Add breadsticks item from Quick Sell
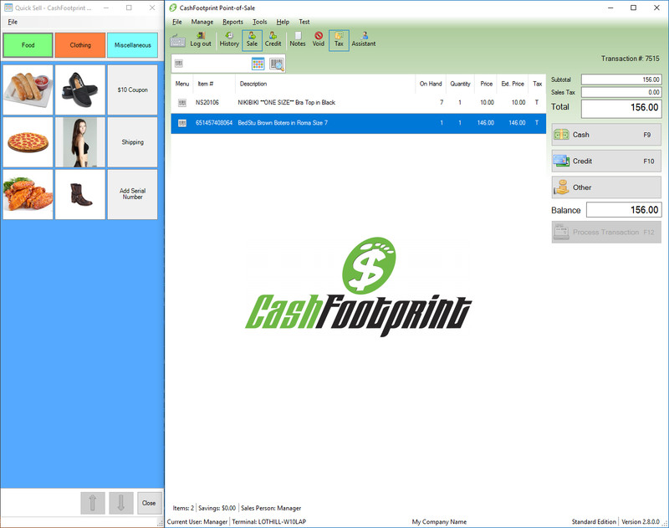669x528 pixels. (28, 90)
